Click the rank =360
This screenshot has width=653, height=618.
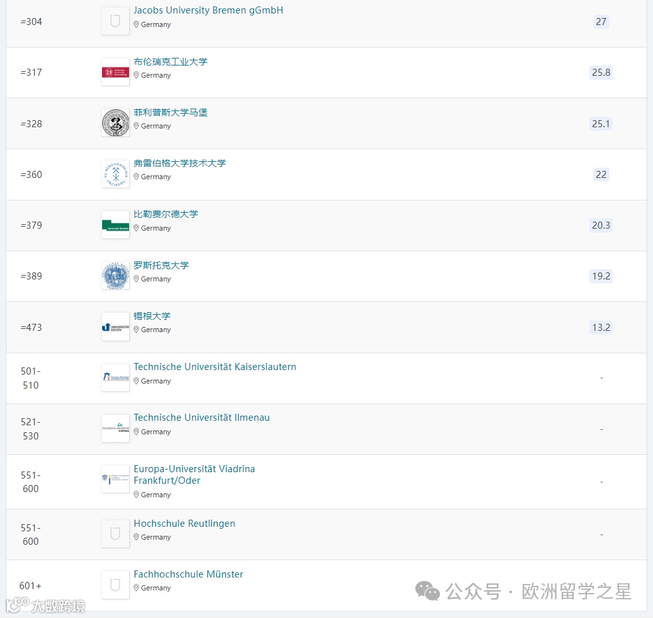31,175
